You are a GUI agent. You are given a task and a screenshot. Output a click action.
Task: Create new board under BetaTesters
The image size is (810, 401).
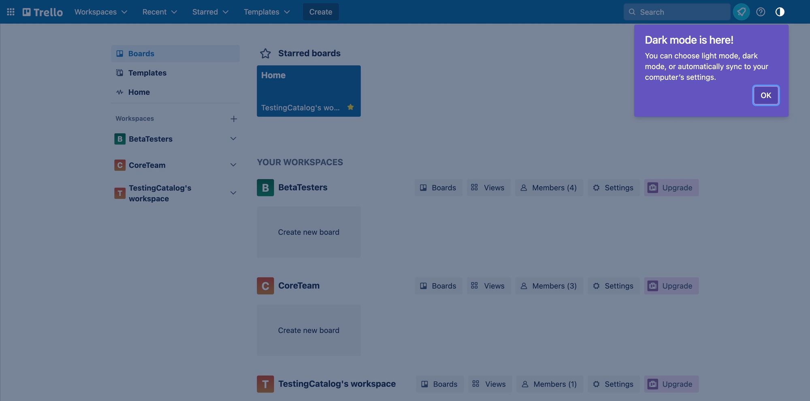coord(309,232)
